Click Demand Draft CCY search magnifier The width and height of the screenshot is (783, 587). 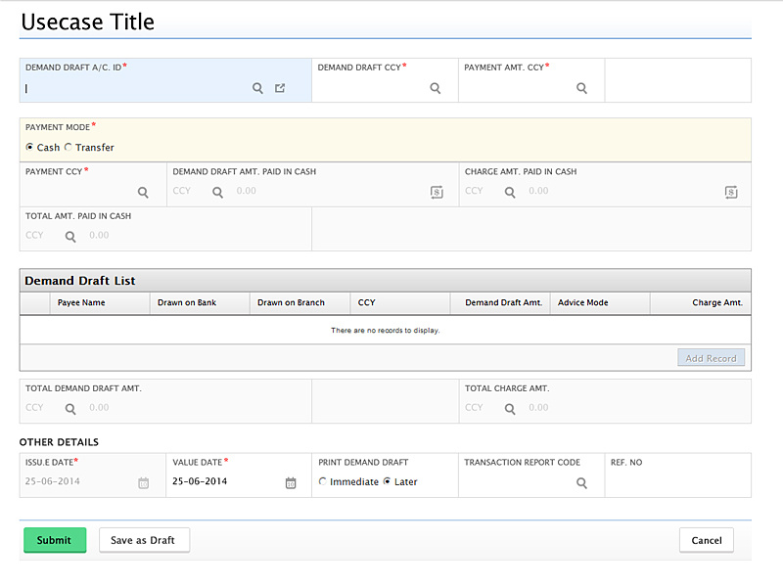coord(436,88)
